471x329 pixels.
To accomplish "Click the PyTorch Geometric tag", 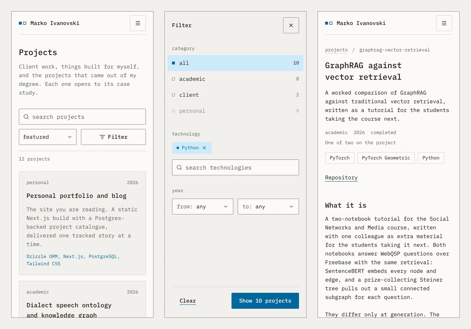I will 386,158.
